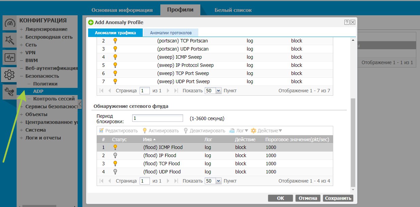Expand Сеть tree item
420x207 pixels.
click(21, 45)
